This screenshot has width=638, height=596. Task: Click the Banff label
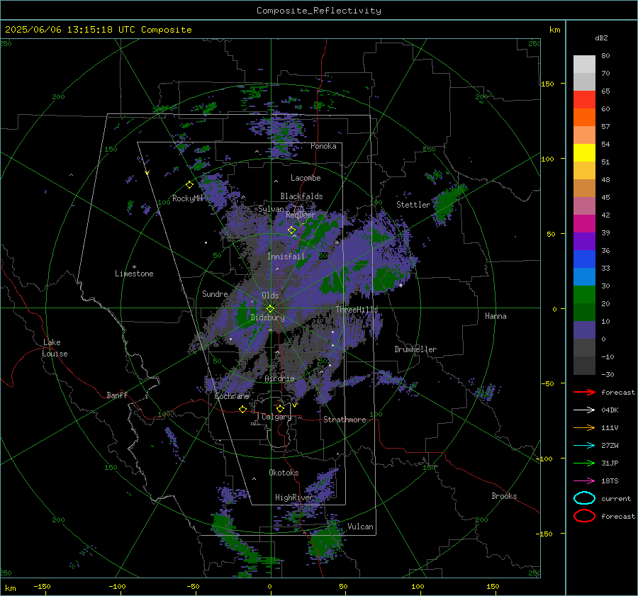117,395
